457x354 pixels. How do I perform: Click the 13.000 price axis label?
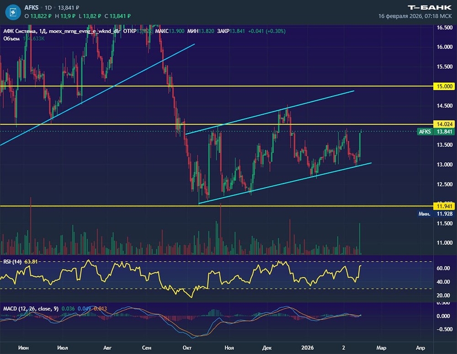point(445,165)
